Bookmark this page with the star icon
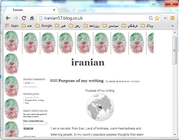This screenshot has width=179, height=140. (157, 18)
